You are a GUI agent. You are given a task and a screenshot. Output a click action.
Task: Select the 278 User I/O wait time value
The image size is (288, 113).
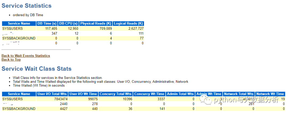tap(95, 104)
